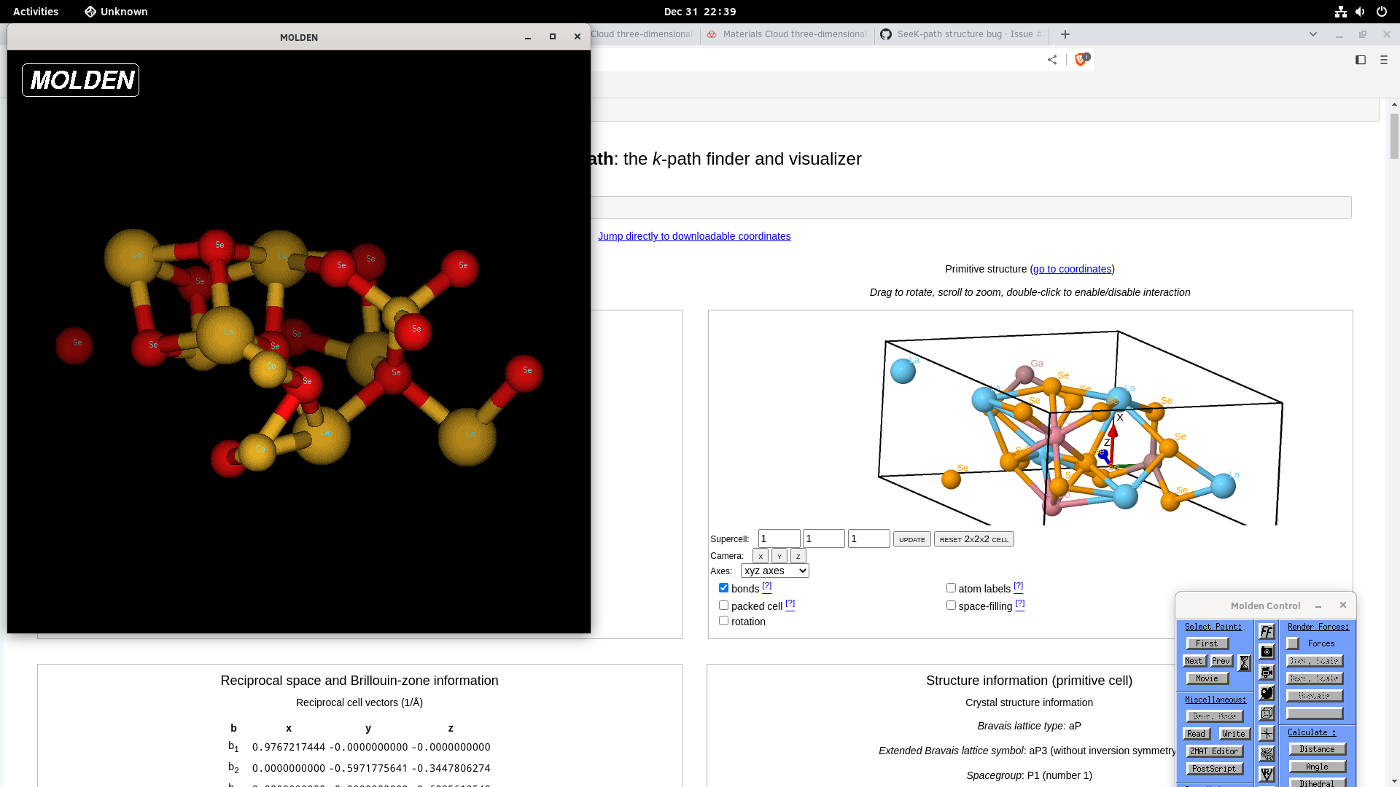
Task: Disable the bonds checkbox
Action: point(723,587)
